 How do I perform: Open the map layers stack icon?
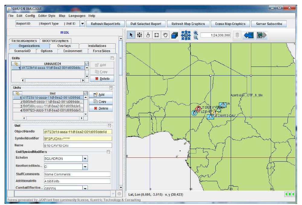[x=175, y=35]
